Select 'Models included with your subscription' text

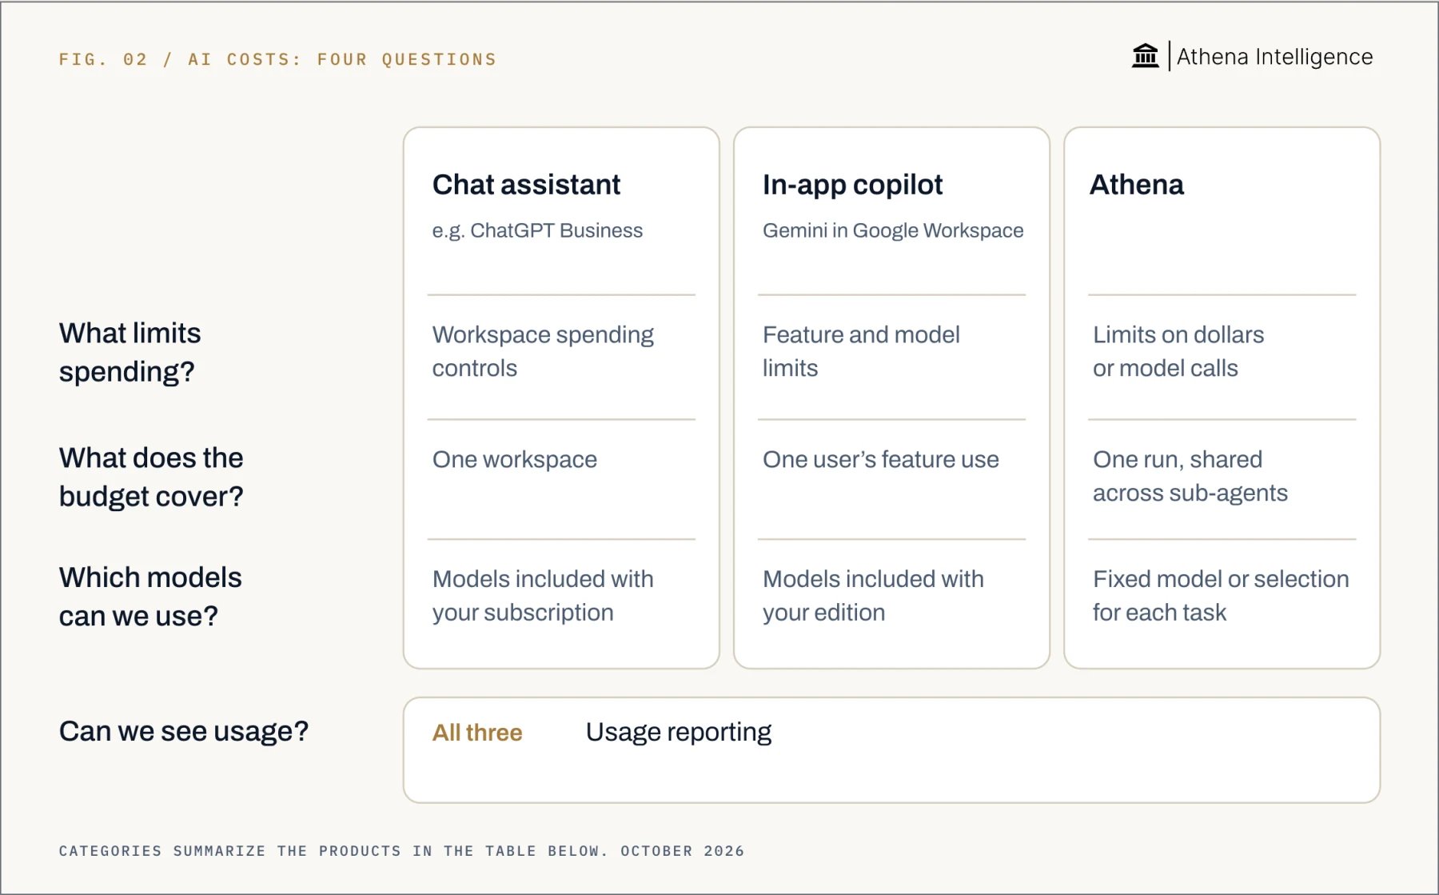tap(543, 595)
